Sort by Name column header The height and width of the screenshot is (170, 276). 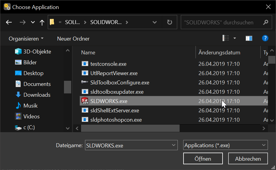coord(88,53)
